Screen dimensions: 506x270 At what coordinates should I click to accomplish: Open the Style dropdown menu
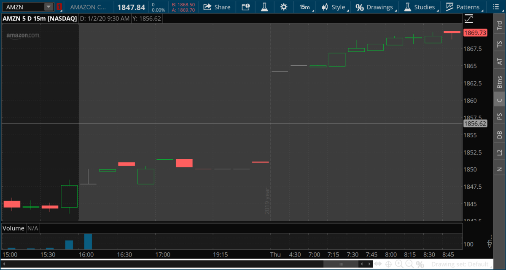(x=334, y=7)
